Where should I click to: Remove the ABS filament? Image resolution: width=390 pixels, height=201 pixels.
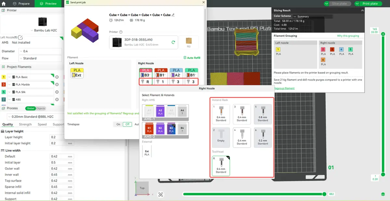pyautogui.click(x=57, y=100)
